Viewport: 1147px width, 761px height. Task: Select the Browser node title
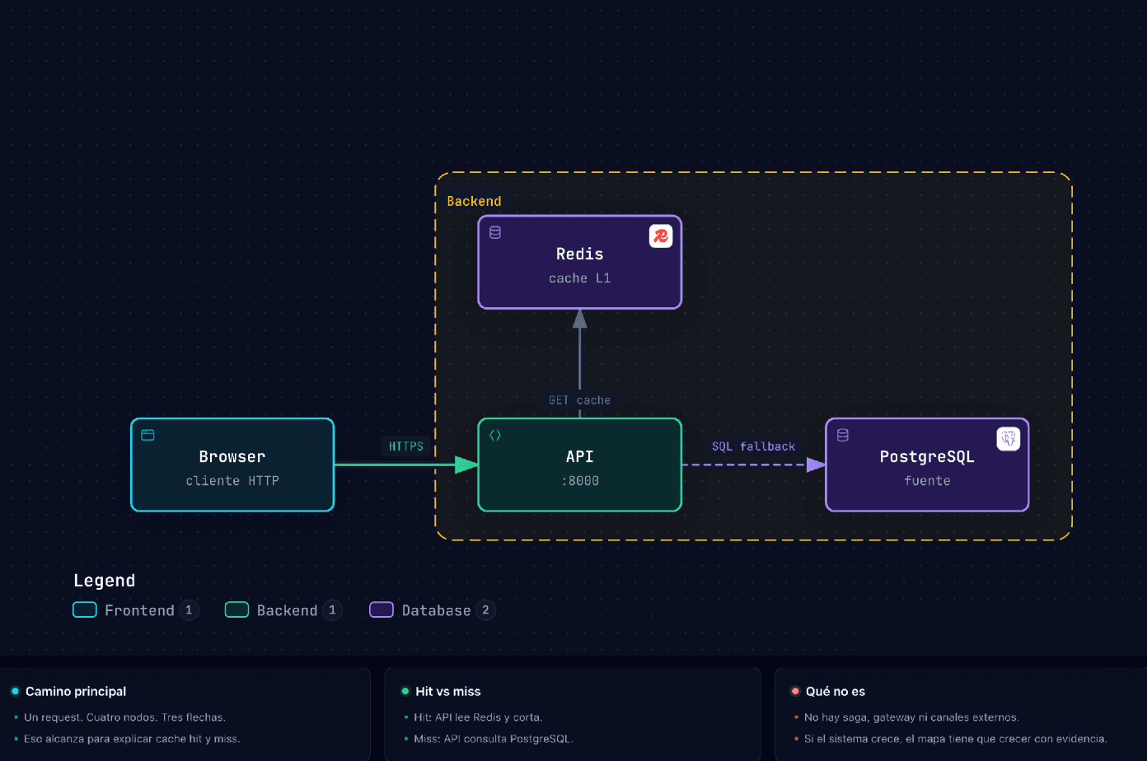pos(232,456)
